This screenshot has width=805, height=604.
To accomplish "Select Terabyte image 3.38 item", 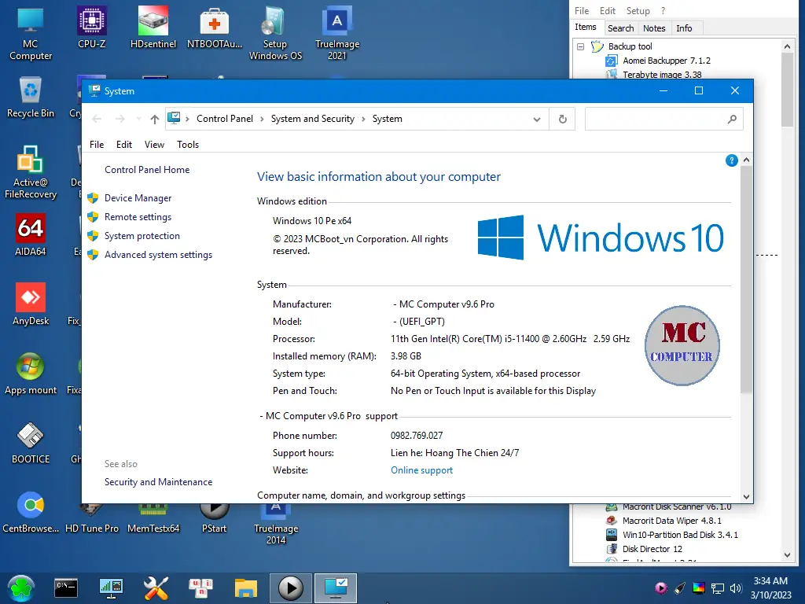I will tap(662, 75).
